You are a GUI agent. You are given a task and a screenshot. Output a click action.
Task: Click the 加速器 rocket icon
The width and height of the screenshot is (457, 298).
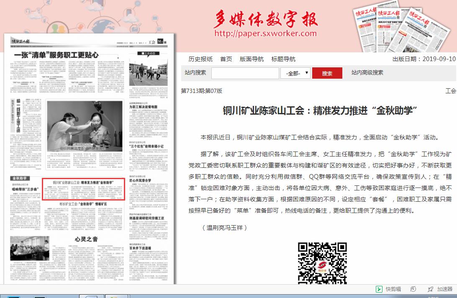[430, 289]
